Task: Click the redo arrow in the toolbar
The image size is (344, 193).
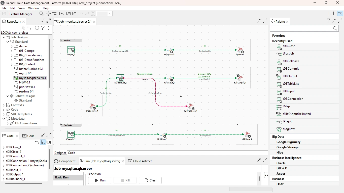Action: point(87,14)
